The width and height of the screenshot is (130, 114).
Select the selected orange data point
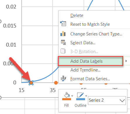pos(31,83)
